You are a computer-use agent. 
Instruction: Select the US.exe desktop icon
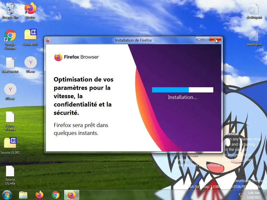pyautogui.click(x=31, y=65)
